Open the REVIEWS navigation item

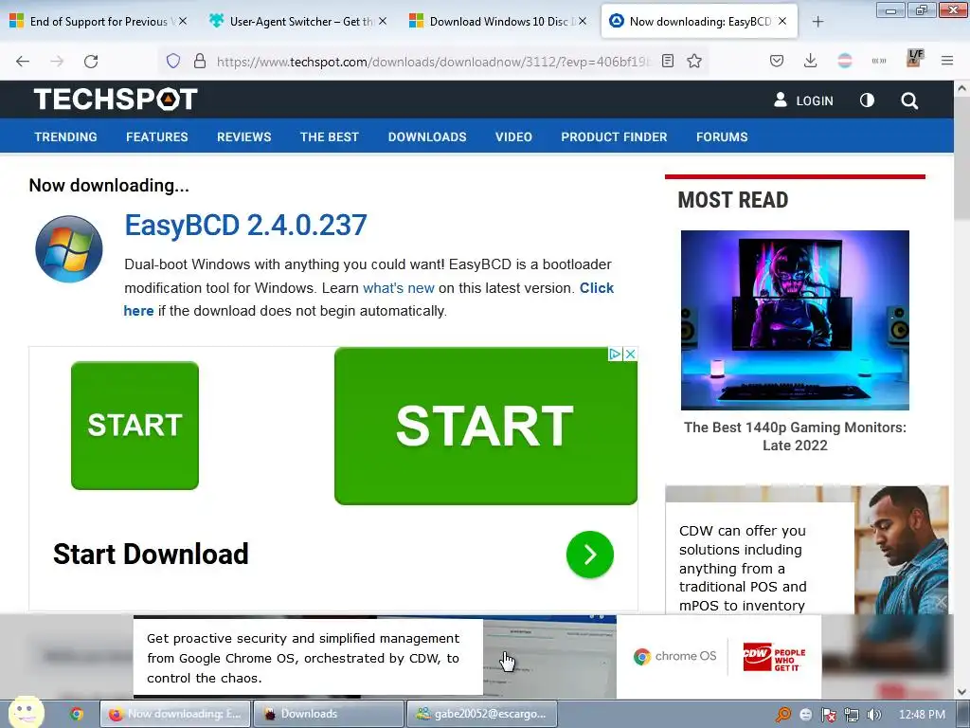coord(243,136)
